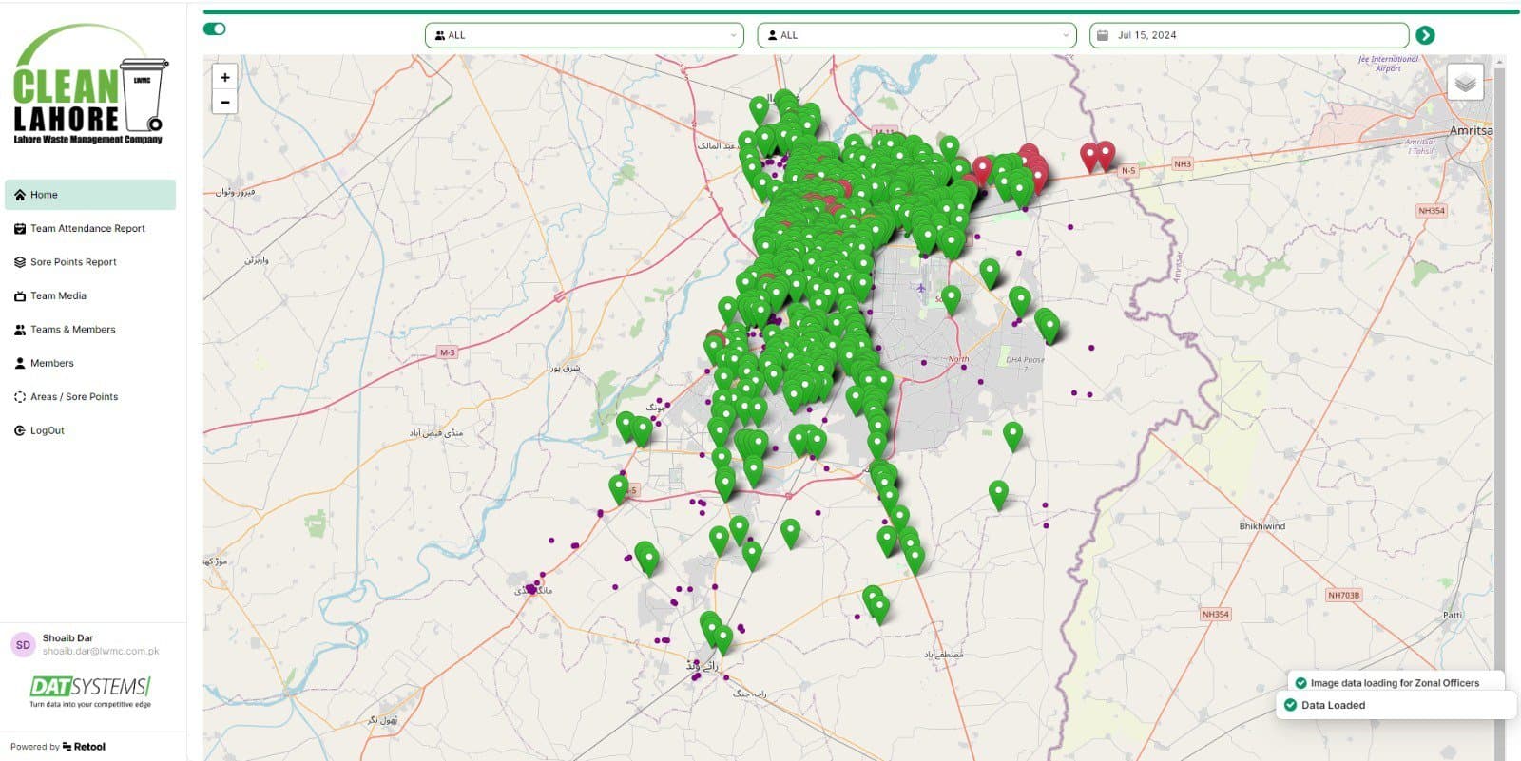The height and width of the screenshot is (761, 1521).
Task: Click the green arrow go button
Action: tap(1425, 35)
